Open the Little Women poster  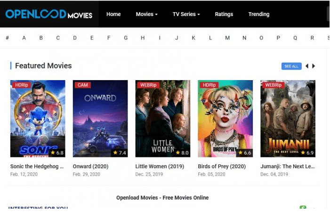163,119
